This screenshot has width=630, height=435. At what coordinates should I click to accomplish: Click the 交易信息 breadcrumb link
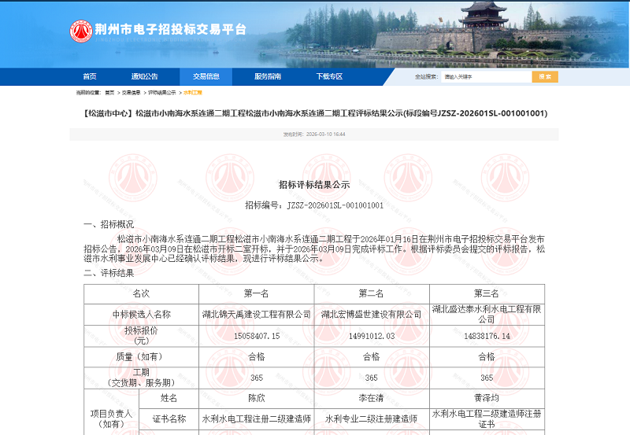click(x=131, y=93)
